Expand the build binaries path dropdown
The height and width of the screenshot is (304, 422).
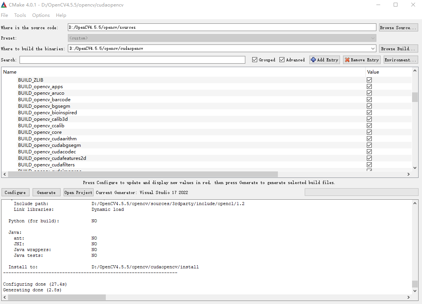click(x=373, y=48)
